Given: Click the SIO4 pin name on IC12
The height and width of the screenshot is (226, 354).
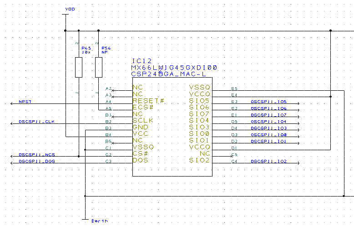Looking at the screenshot, I should [199, 120].
